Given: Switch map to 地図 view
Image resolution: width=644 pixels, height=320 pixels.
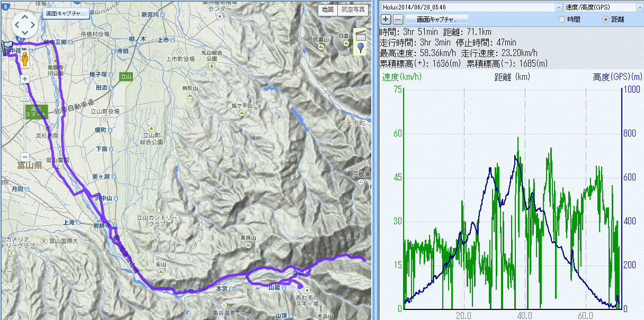Looking at the screenshot, I should [328, 10].
